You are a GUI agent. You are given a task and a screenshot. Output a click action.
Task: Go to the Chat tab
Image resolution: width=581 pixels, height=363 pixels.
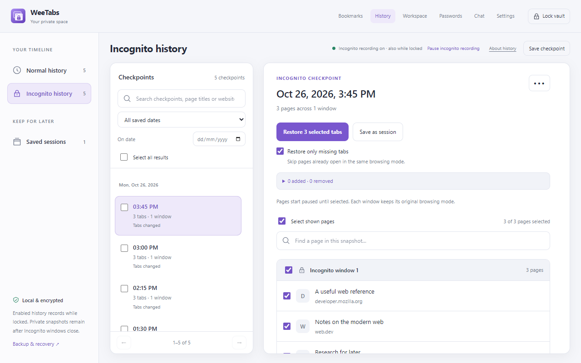[479, 16]
